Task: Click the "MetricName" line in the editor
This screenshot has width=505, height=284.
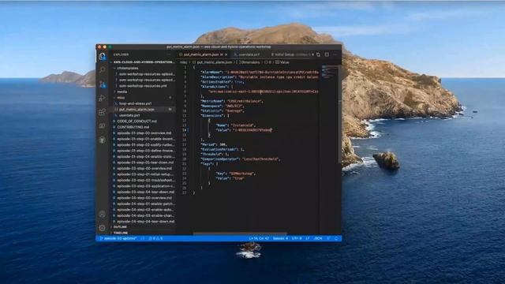Action: pyautogui.click(x=232, y=101)
